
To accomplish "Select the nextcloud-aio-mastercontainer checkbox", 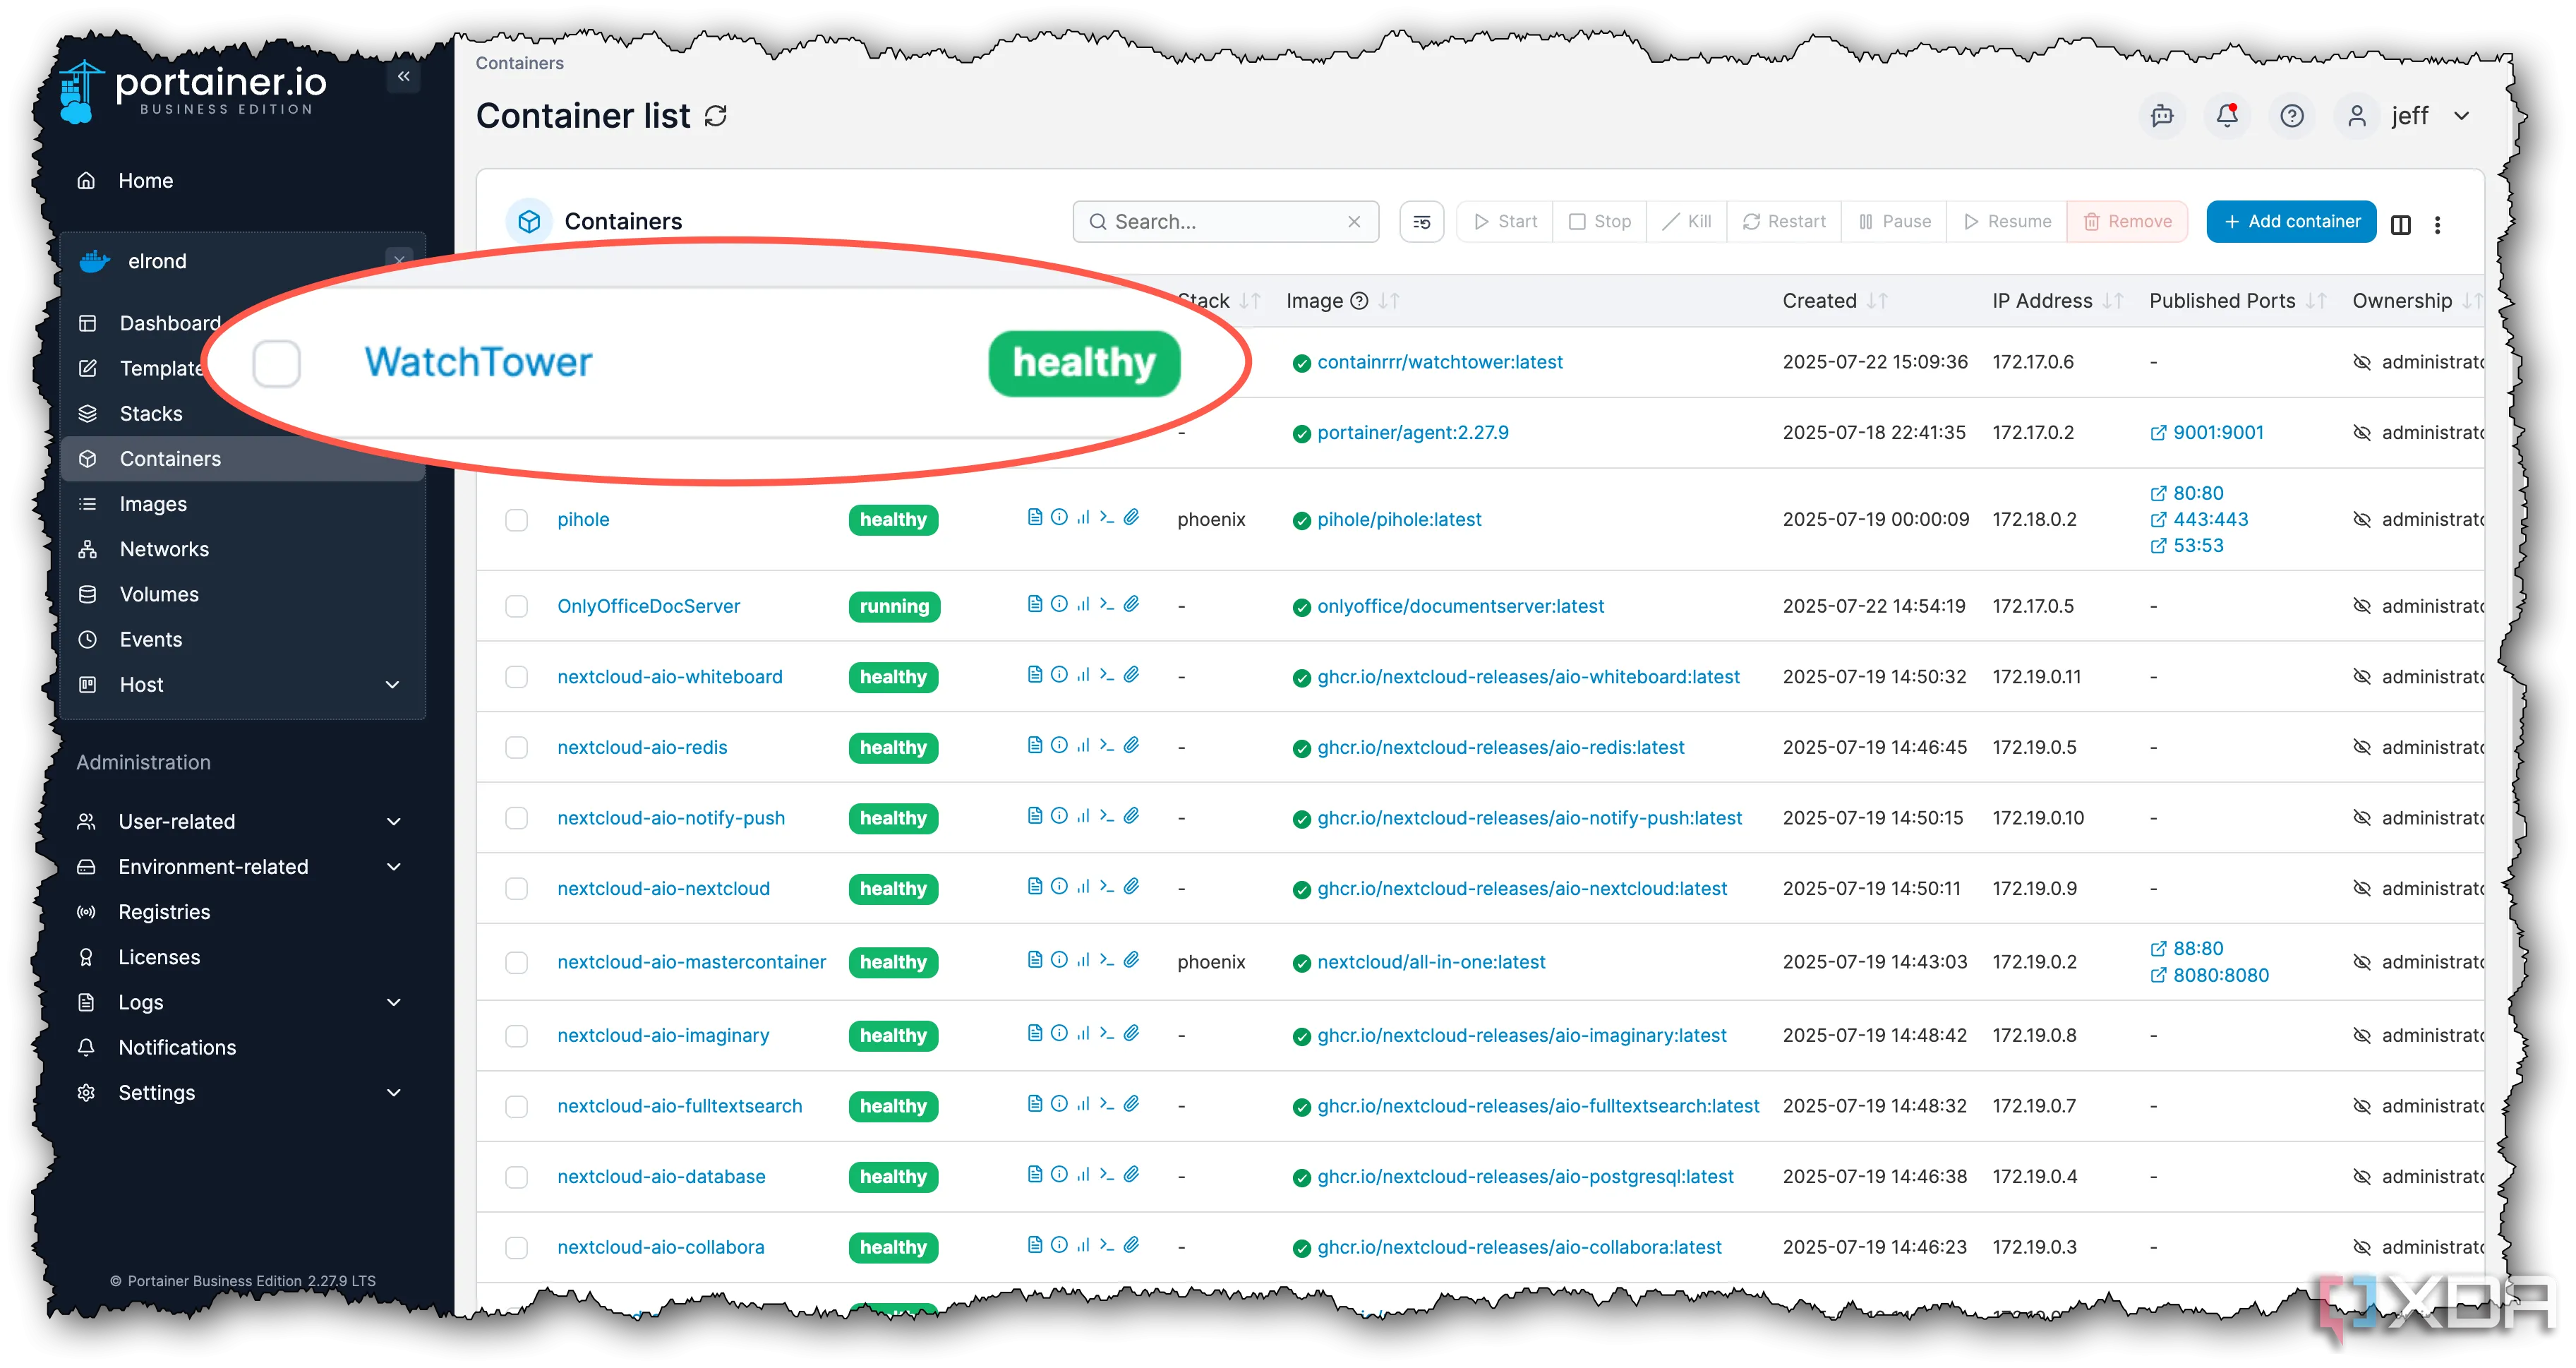I will coord(516,963).
